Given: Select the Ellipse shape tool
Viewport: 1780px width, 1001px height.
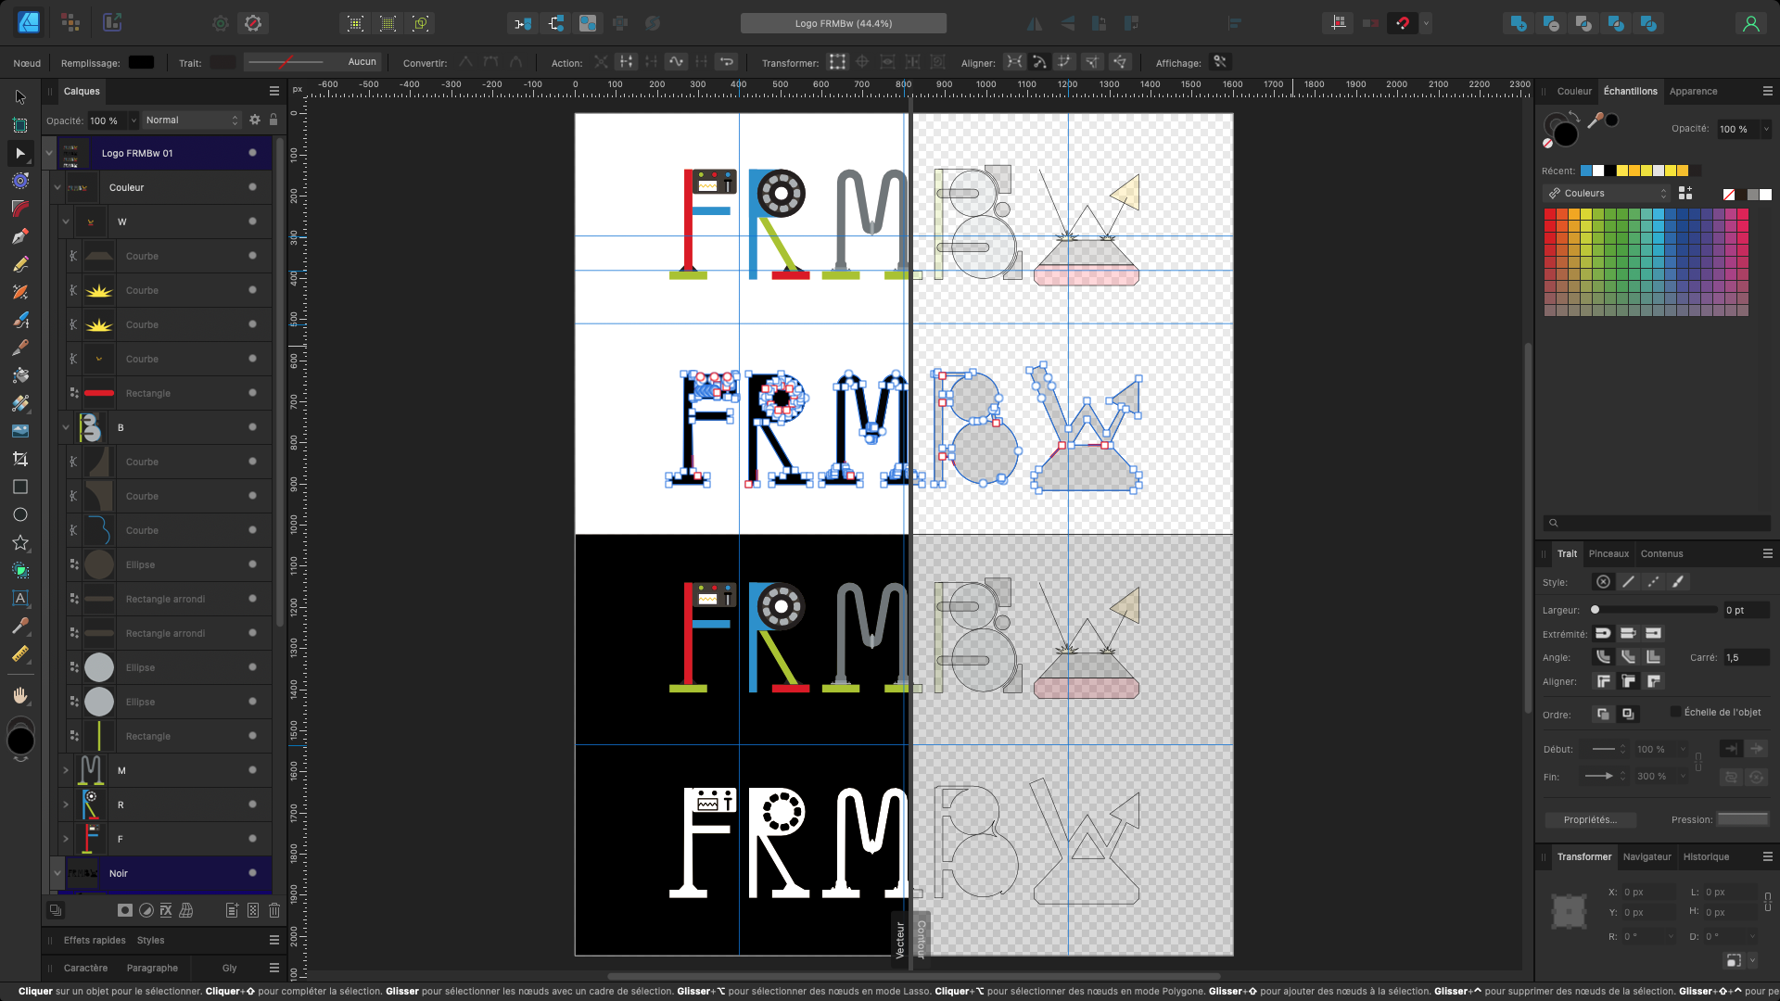Looking at the screenshot, I should [x=20, y=514].
